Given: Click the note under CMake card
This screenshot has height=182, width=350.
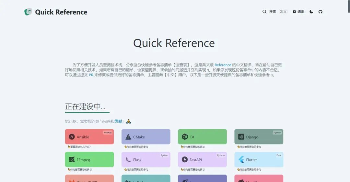Looking at the screenshot, I should pyautogui.click(x=136, y=147).
